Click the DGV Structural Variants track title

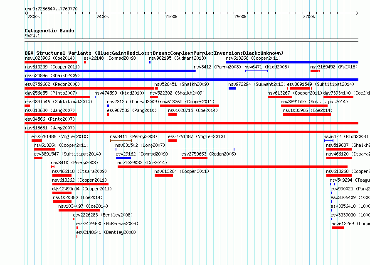click(x=154, y=53)
